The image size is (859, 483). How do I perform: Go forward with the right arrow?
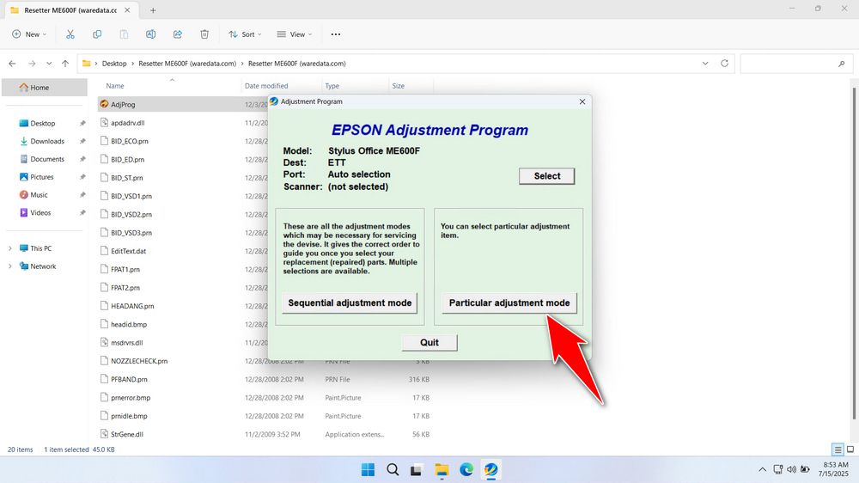tap(32, 64)
